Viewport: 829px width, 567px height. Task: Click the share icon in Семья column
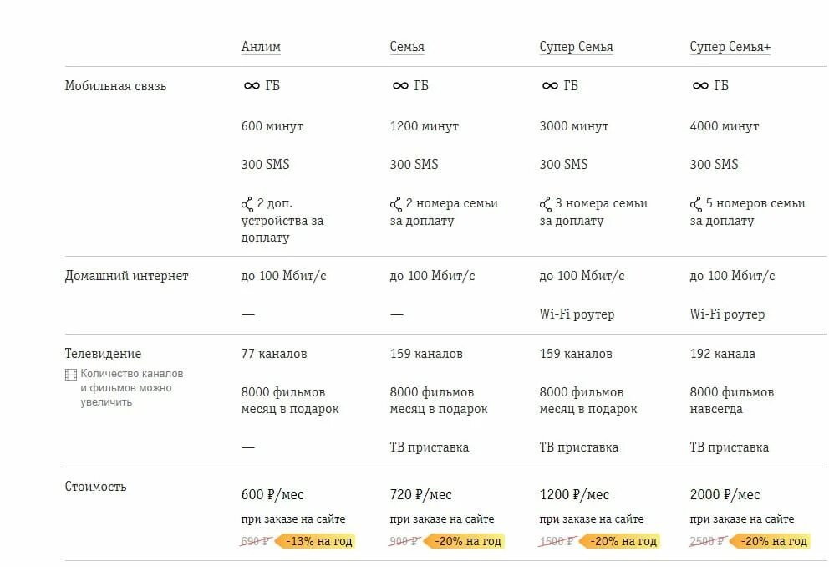tap(396, 204)
